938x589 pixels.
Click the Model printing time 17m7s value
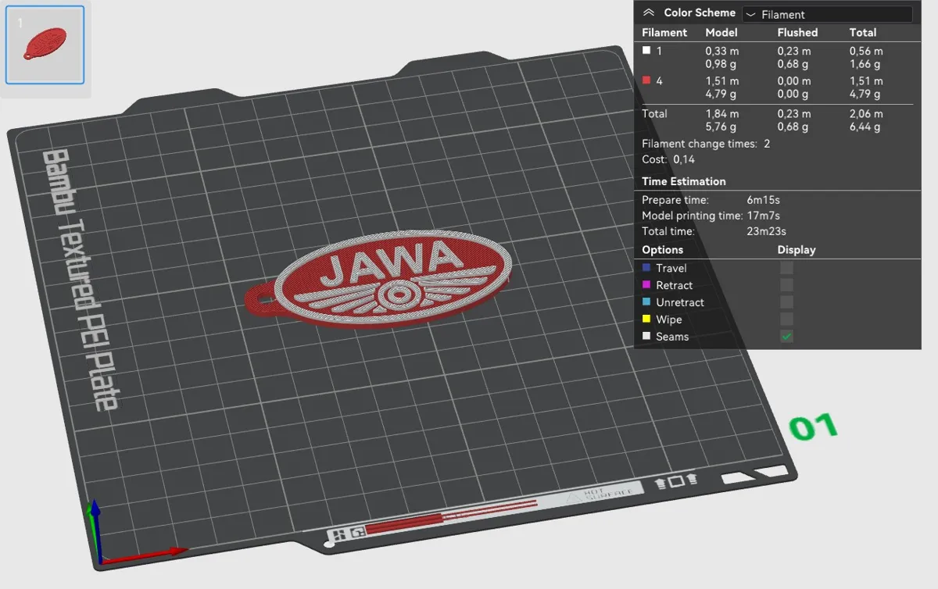click(763, 216)
